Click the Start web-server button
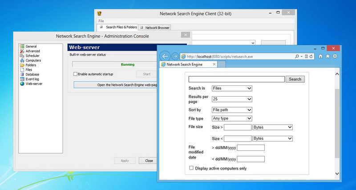Image resolution: width=356 pixels, height=190 pixels. tap(147, 74)
